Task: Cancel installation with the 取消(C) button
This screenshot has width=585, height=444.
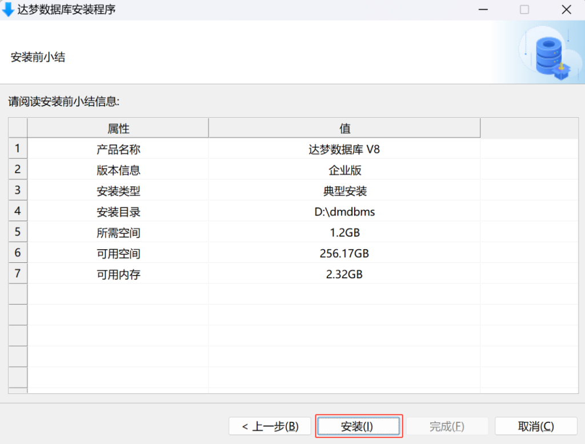Action: (535, 426)
